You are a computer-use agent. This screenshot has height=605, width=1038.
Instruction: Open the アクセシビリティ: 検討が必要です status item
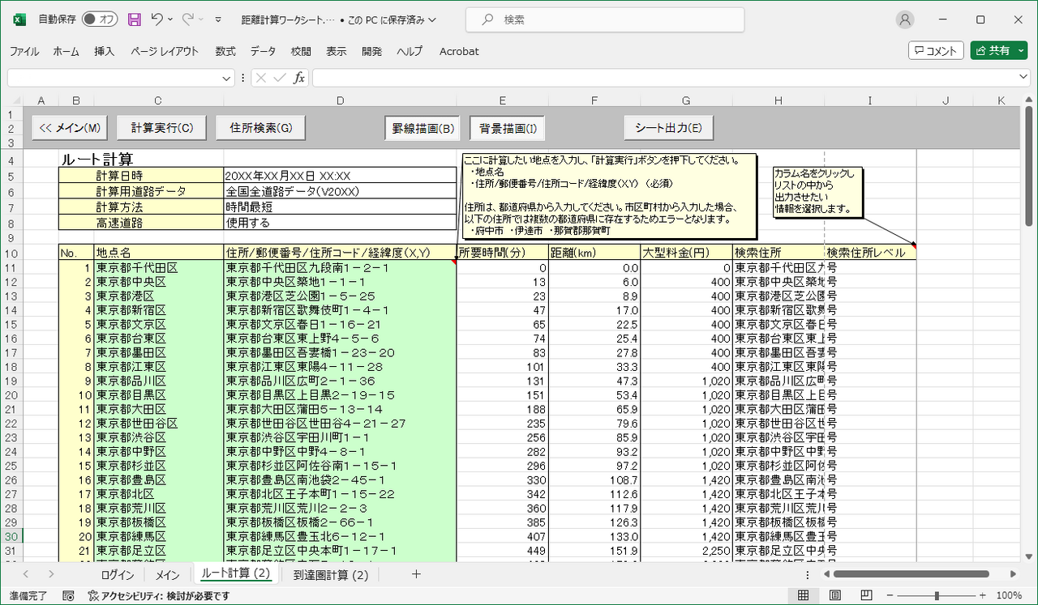tap(158, 595)
